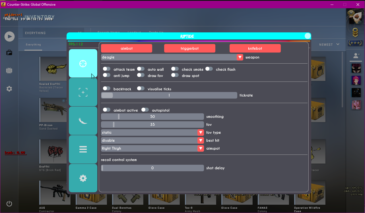The width and height of the screenshot is (365, 213).
Task: Open the NEWEST sort dropdown
Action: point(329,45)
